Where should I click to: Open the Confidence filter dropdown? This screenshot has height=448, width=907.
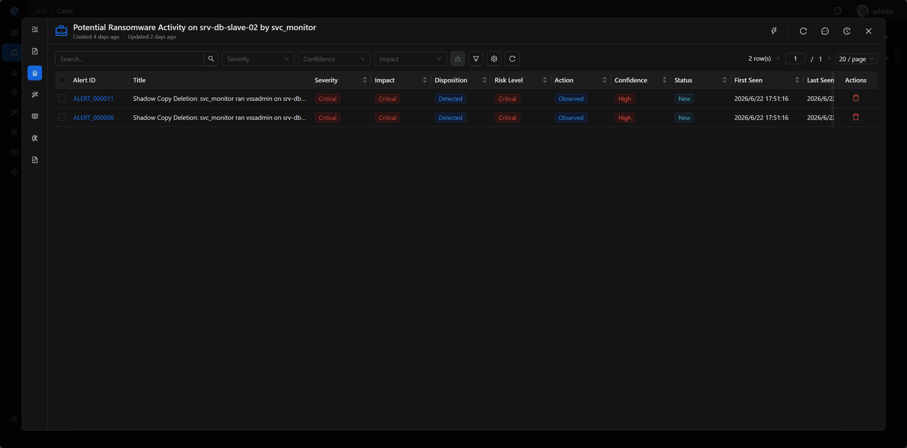[334, 59]
